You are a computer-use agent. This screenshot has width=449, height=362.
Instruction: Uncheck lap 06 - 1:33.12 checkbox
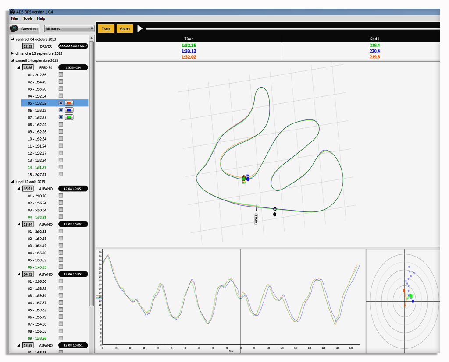point(61,110)
